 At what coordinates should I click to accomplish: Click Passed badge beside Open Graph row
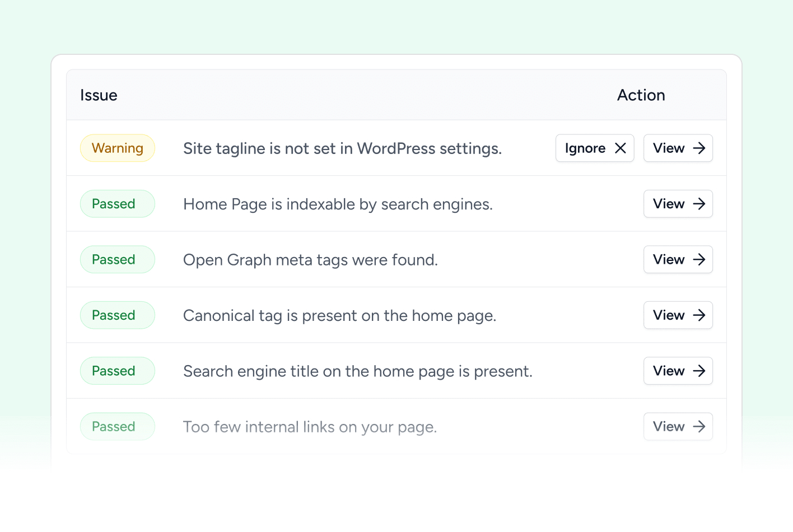(118, 259)
